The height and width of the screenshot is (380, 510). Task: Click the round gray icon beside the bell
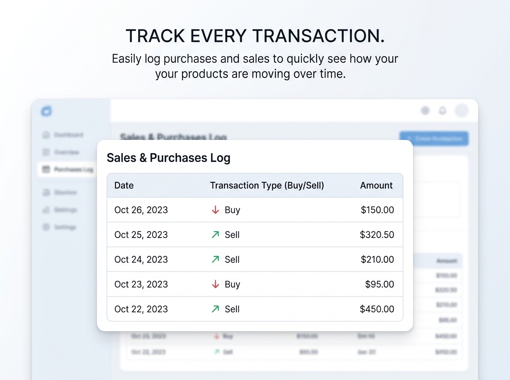pos(425,111)
